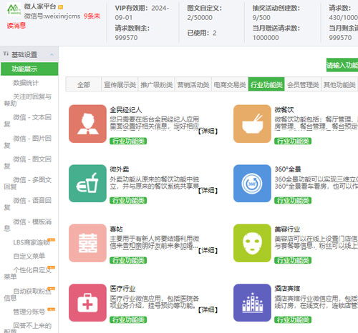Viewport: 358px width, 333px height.
Task: Switch to the 推广吸粉类 tab
Action: pyautogui.click(x=157, y=84)
